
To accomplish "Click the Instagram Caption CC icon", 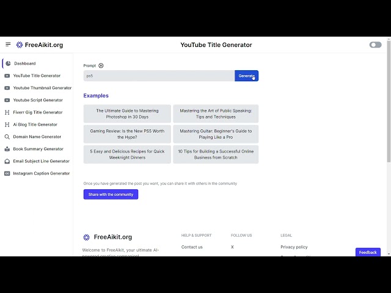I will pos(7,173).
